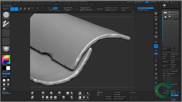Activate Edit mode button
Image resolution: width=182 pixels, height=102 pixels.
coord(12,9)
